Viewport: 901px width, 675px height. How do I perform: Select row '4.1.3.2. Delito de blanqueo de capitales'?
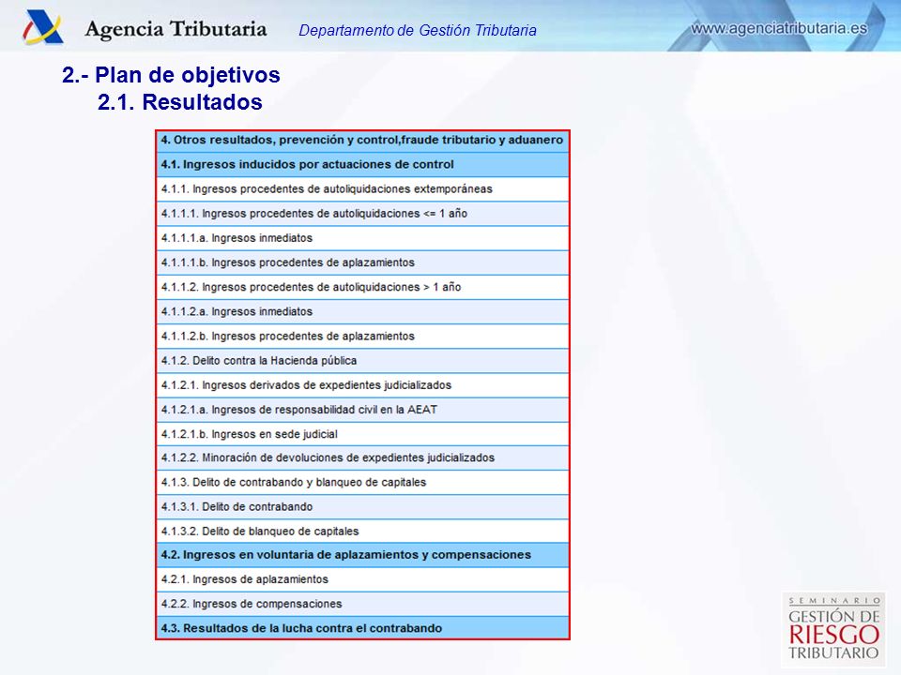pos(362,532)
